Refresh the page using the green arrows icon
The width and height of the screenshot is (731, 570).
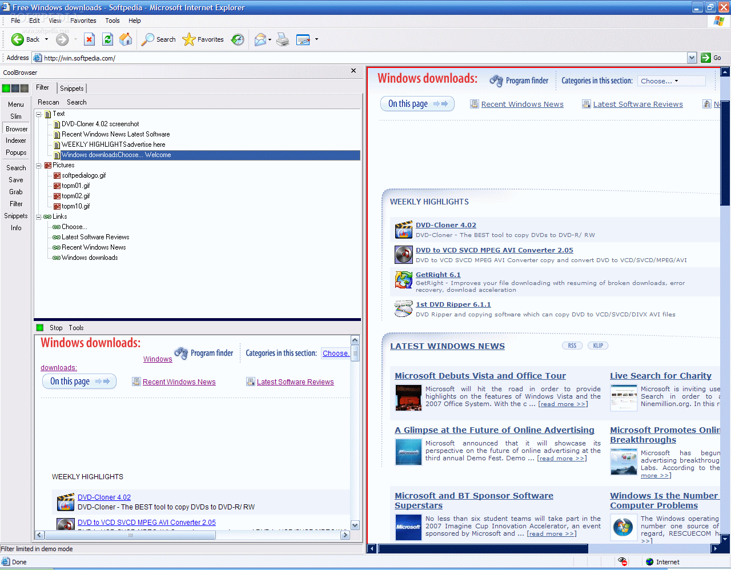pos(107,39)
